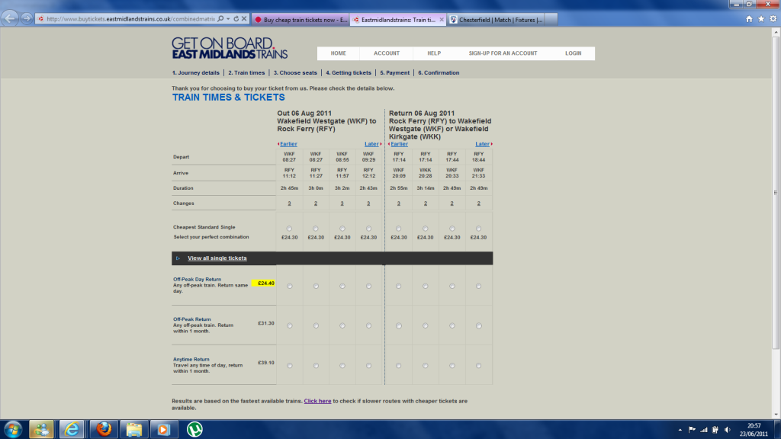This screenshot has height=439, width=781.
Task: Select cheapest single for 08:27 arriving 11:12
Action: [x=289, y=229]
